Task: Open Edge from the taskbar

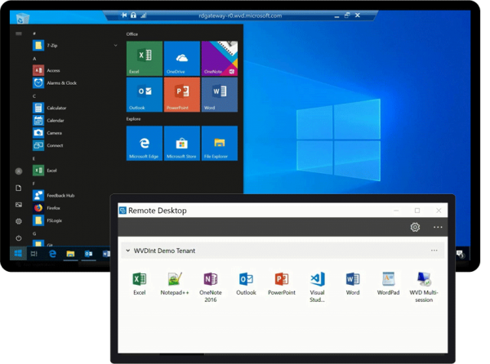Action: (x=52, y=254)
